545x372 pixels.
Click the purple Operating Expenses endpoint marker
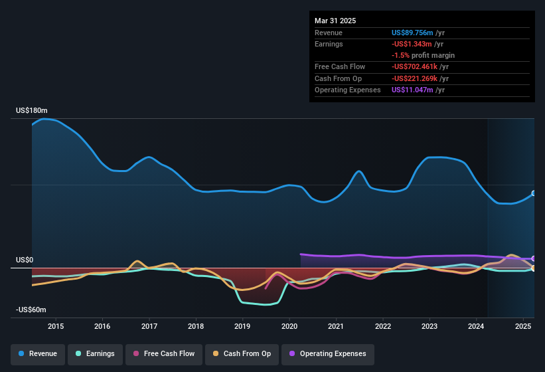[534, 258]
